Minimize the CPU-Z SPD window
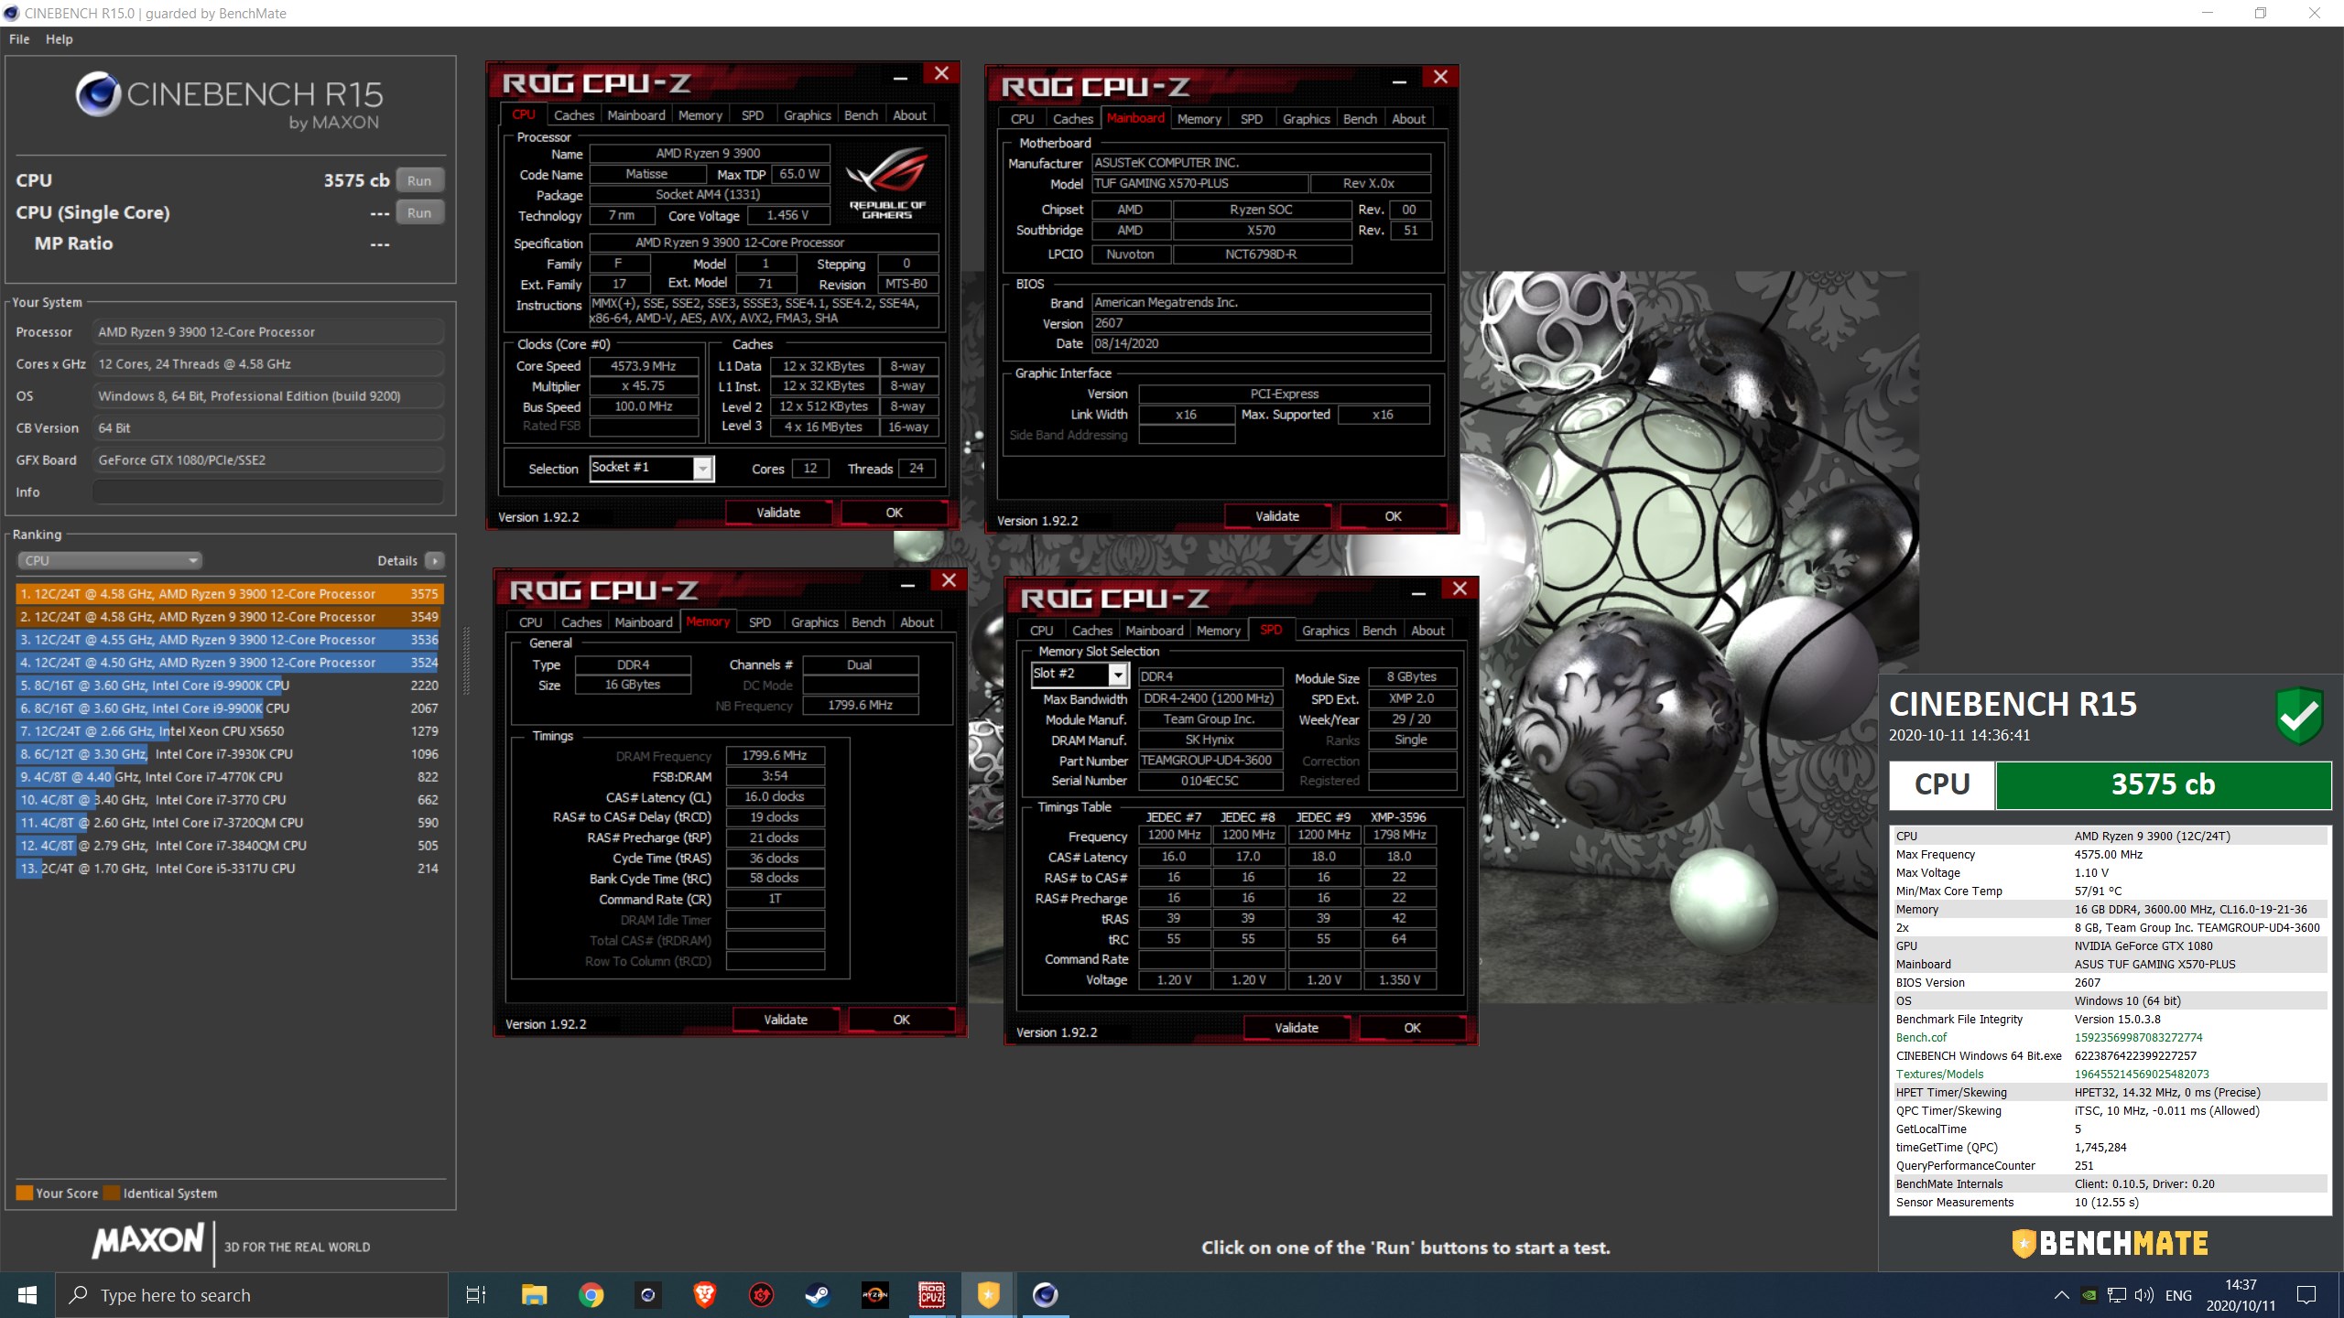This screenshot has width=2344, height=1318. (1418, 591)
